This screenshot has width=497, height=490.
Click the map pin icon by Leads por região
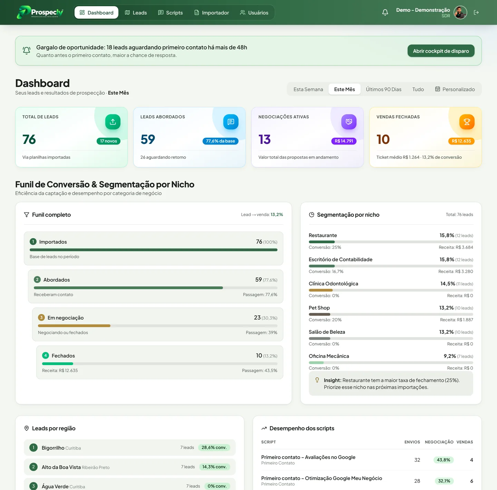click(27, 428)
